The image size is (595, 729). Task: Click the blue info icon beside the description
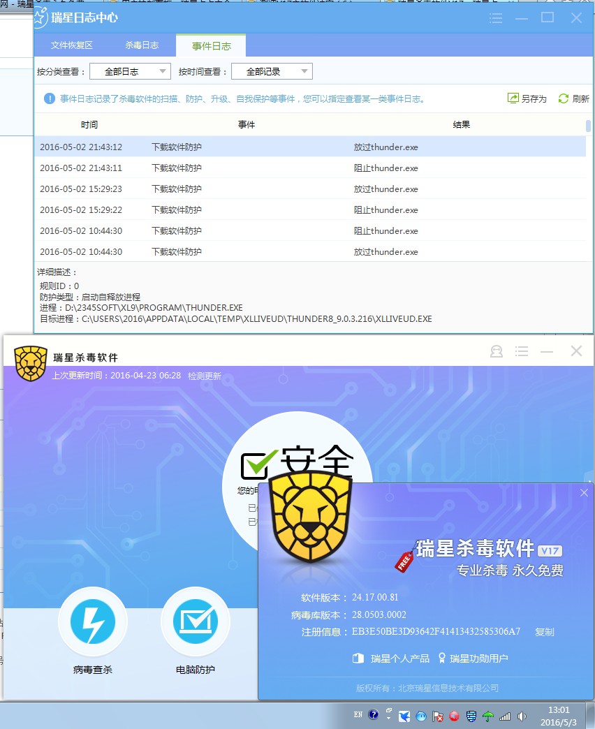point(50,98)
